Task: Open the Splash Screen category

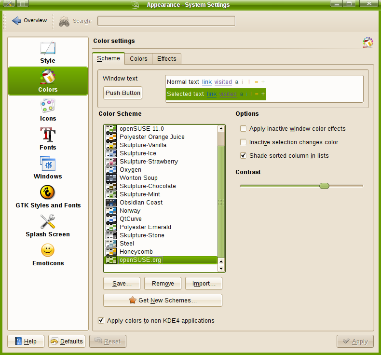Action: coord(48,225)
